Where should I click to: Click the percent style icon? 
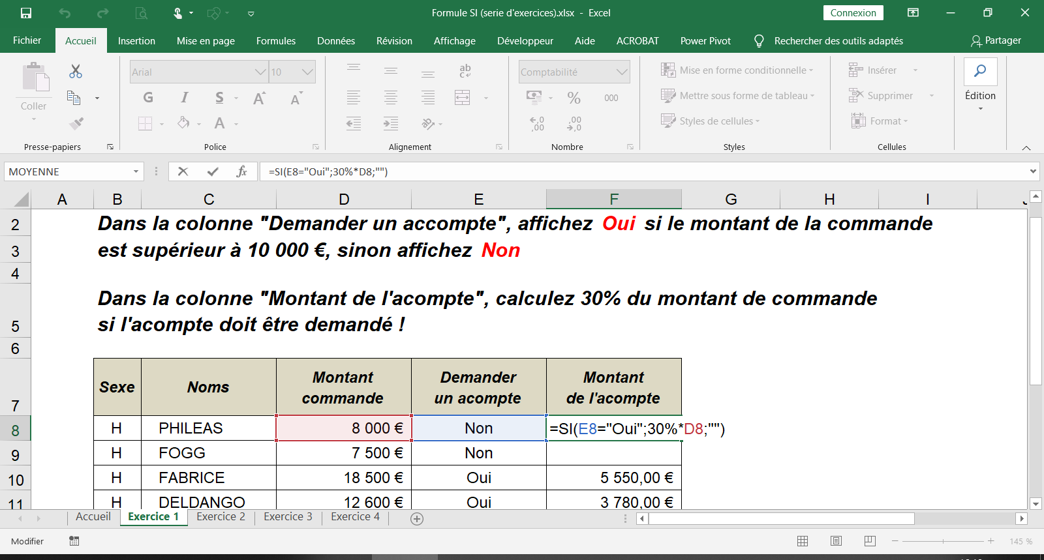click(574, 98)
